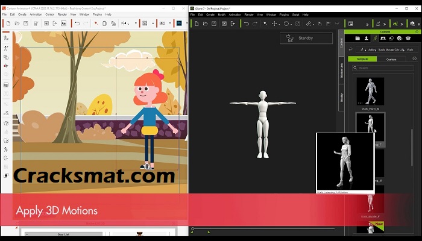
Task: Click Export icon in iClone toolbar
Action: [233, 23]
